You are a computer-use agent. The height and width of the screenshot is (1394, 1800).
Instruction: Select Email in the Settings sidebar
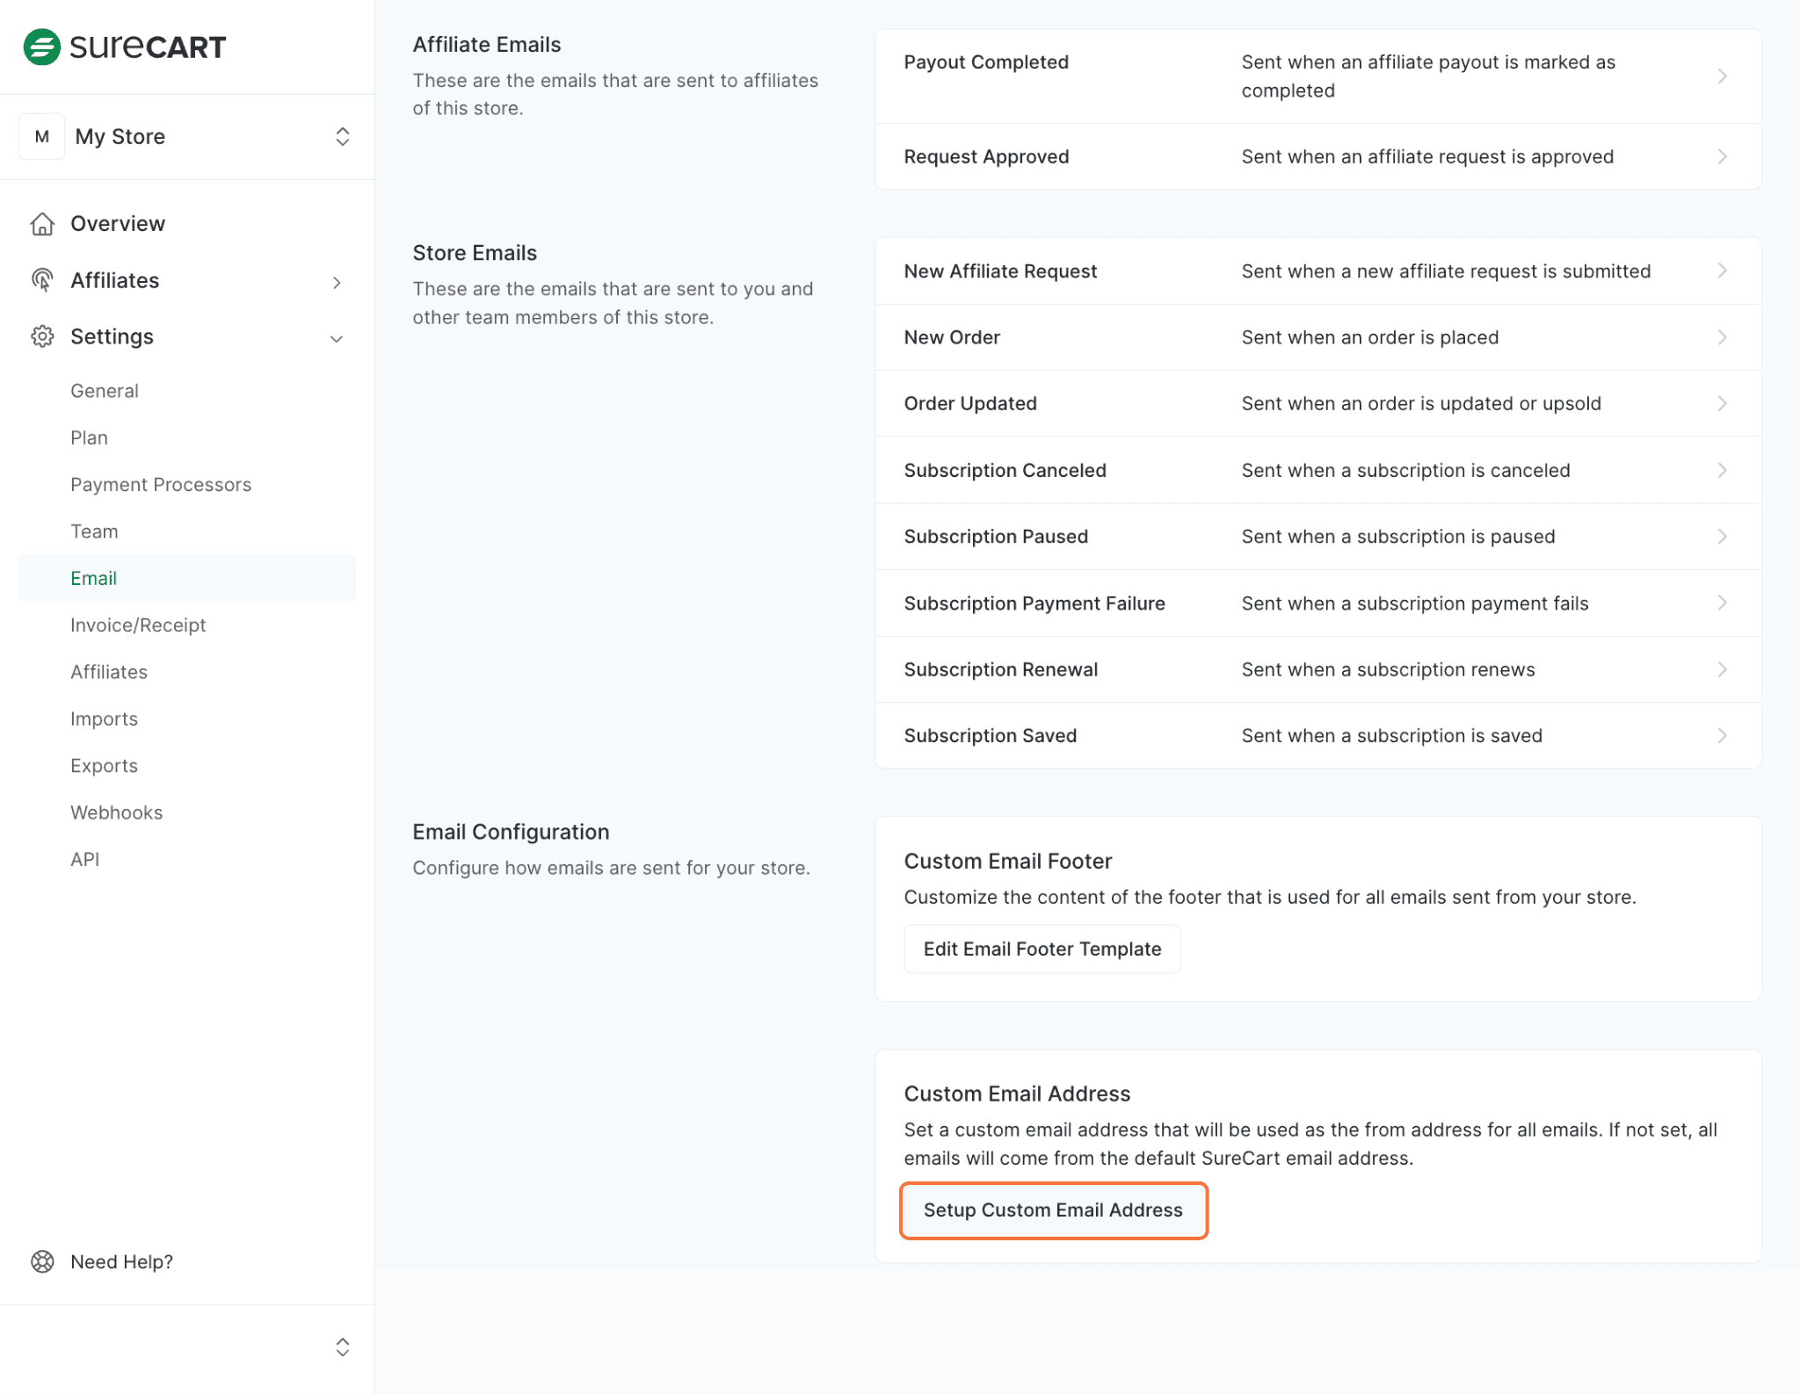click(x=94, y=578)
